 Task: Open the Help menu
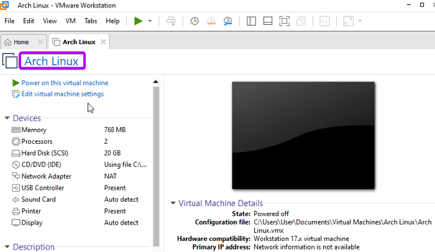click(112, 21)
